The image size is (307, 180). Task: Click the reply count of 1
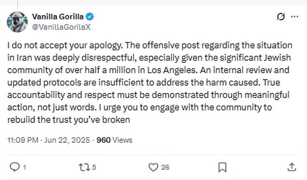24,167
